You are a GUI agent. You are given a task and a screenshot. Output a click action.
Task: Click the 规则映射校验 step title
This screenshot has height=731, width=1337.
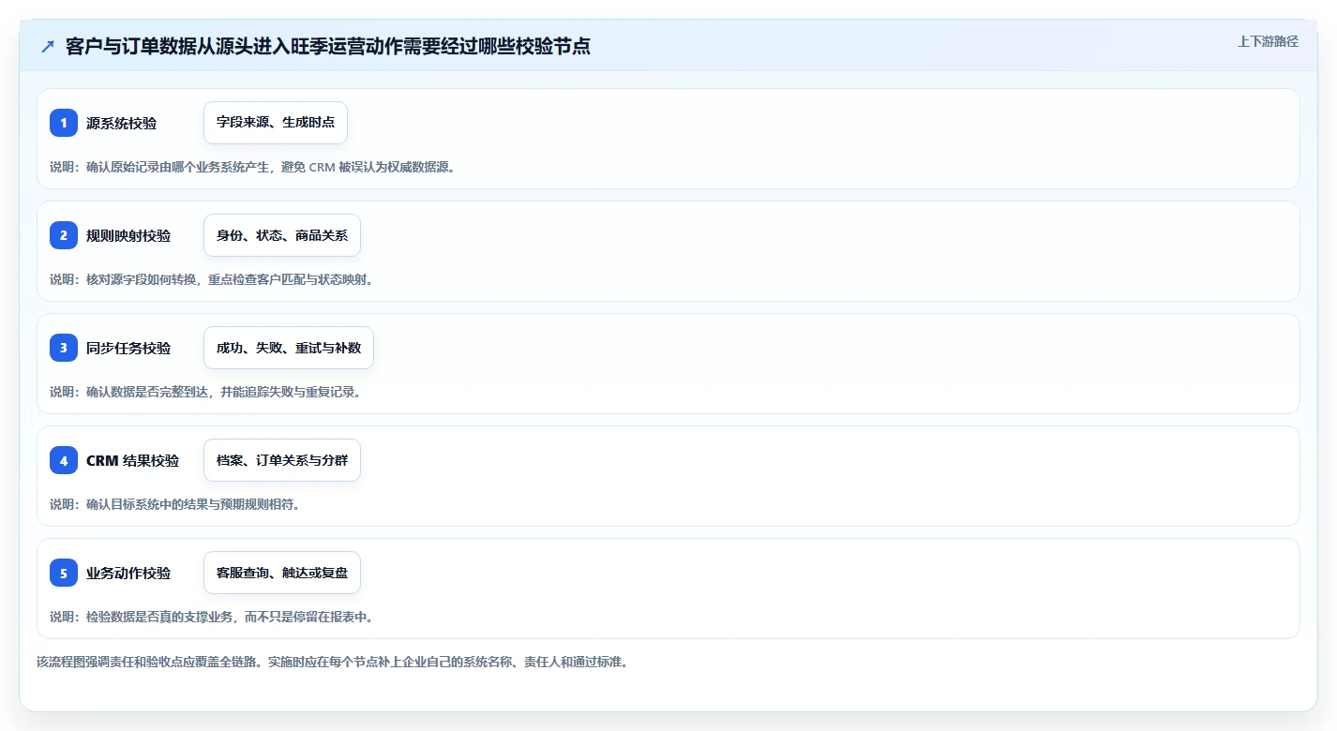coord(128,235)
